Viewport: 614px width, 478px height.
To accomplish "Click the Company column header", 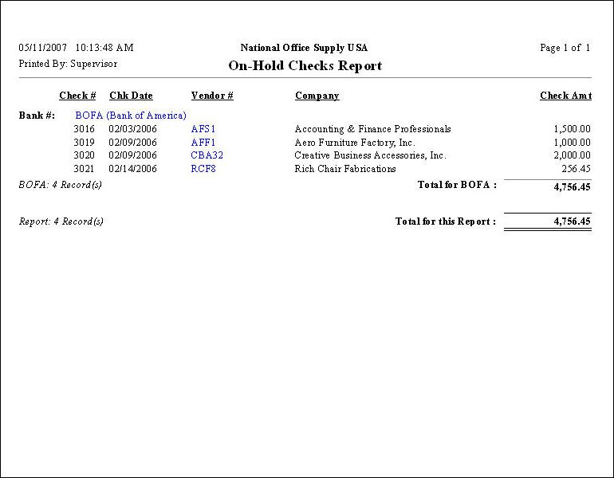I will click(317, 96).
